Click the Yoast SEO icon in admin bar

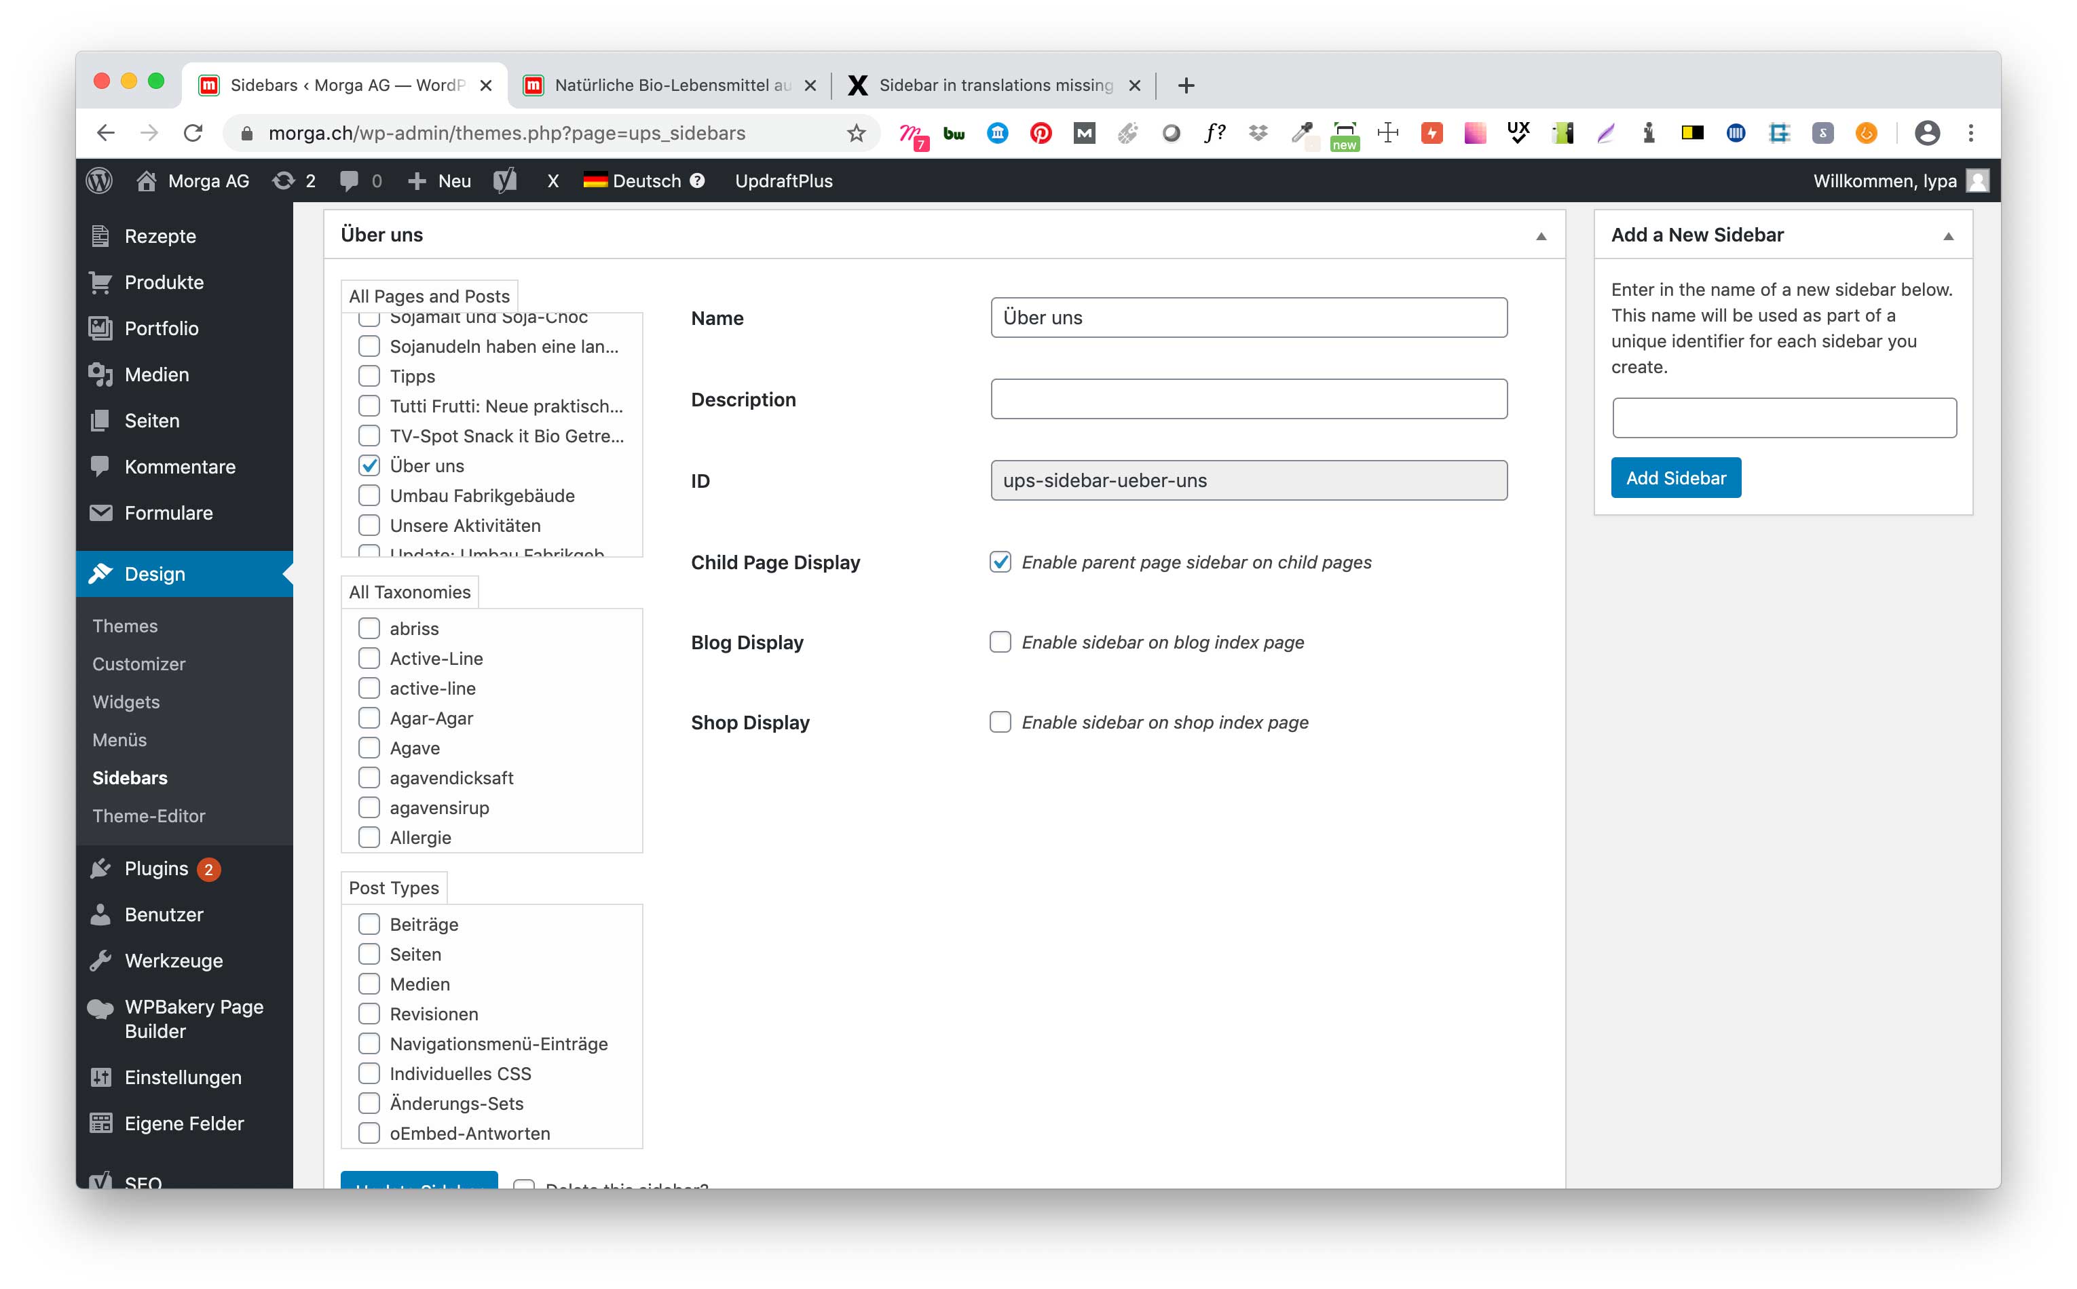(505, 180)
